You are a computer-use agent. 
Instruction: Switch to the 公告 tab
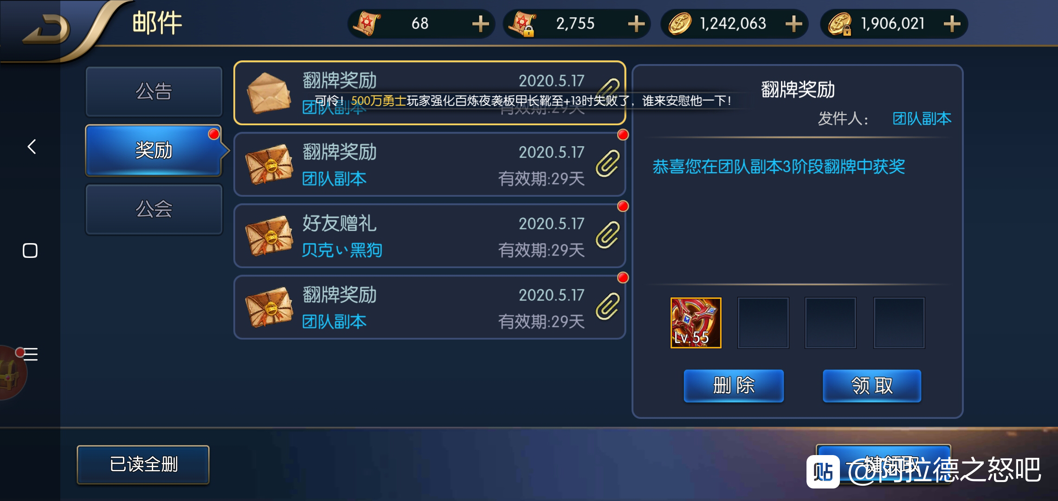tap(154, 91)
